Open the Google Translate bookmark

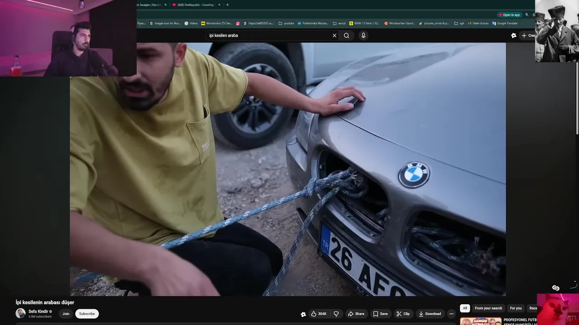505,23
